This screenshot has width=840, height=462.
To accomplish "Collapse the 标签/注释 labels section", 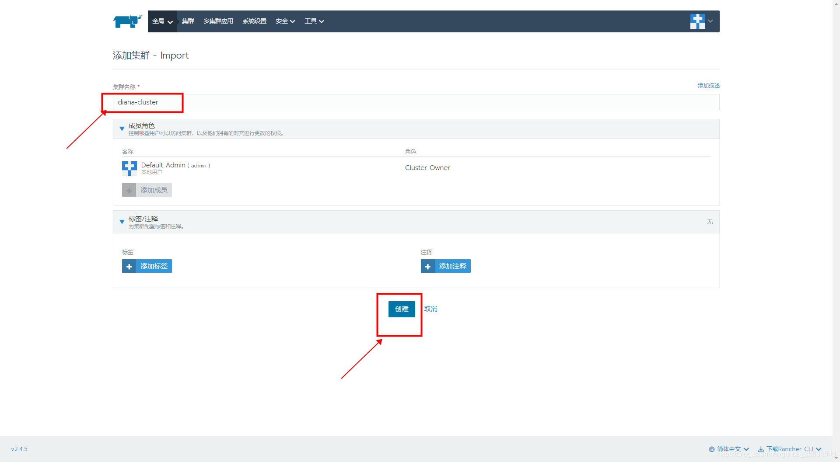I will [x=122, y=222].
